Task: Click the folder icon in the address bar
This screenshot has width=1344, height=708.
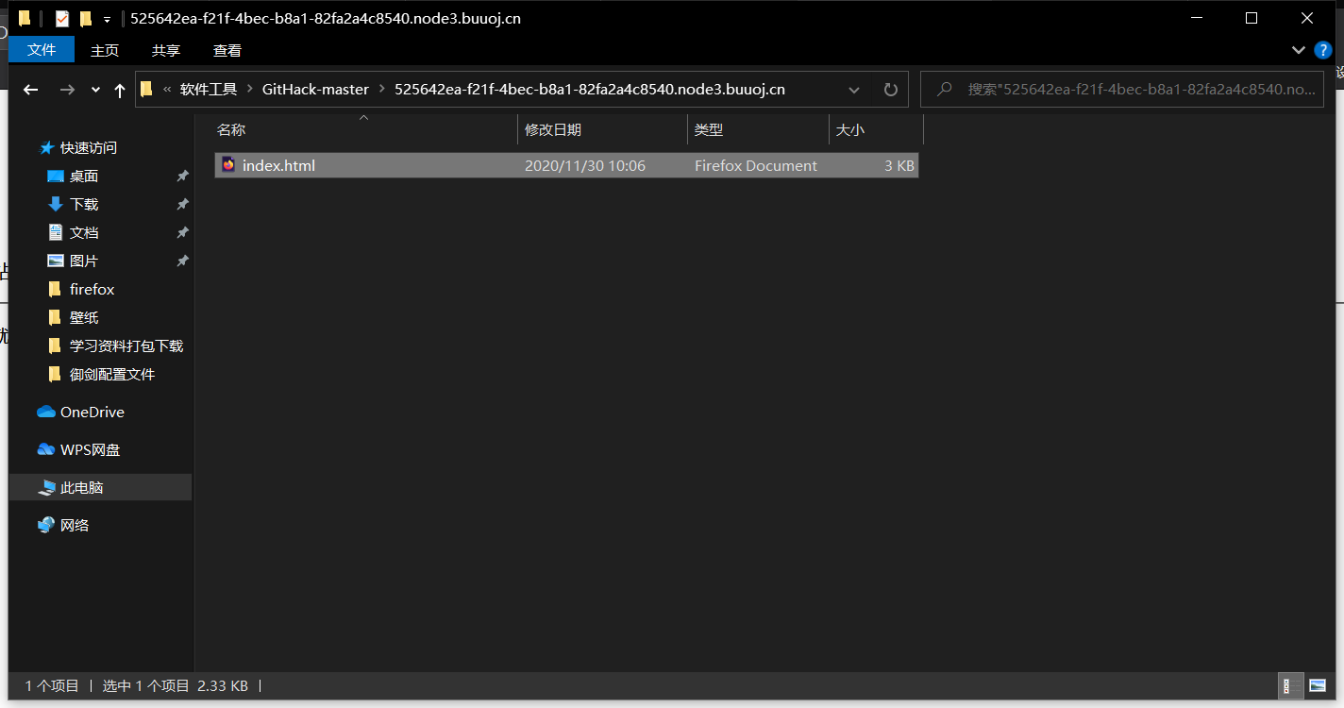Action: [x=146, y=90]
